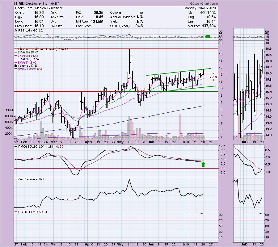This screenshot has height=247, width=278.
Task: Click the Last Size label in the quote header
Action: click(83, 26)
